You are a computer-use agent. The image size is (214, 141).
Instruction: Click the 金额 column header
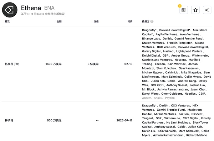(59, 21)
